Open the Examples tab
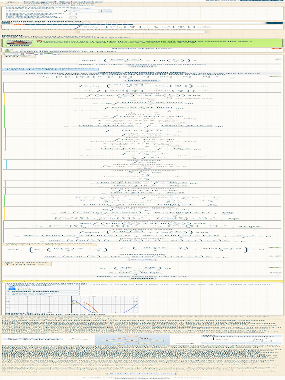This screenshot has width=285, height=380. [x=55, y=6]
